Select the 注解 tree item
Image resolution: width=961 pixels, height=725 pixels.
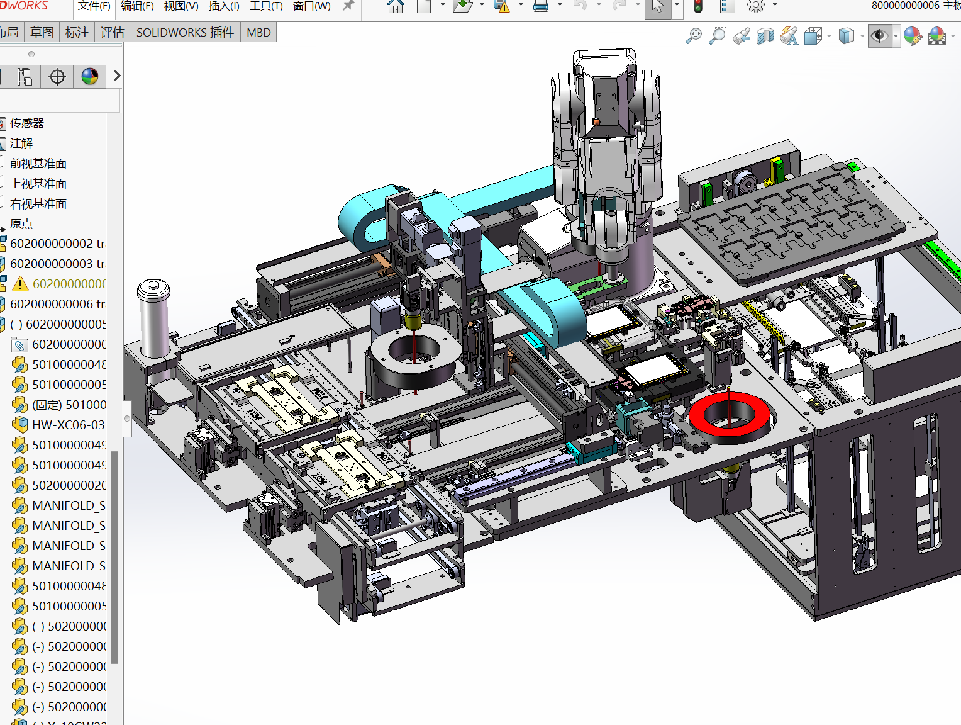pyautogui.click(x=21, y=143)
